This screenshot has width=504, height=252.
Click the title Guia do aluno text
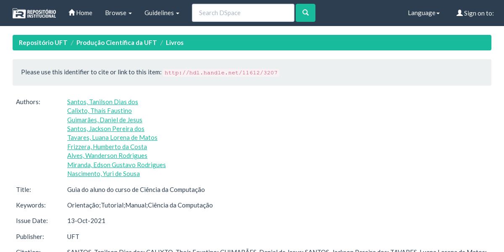pyautogui.click(x=136, y=189)
